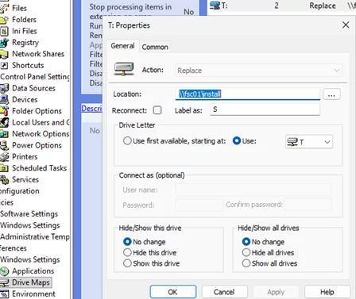Click the Folder Options icon
Screen dimensions: 356x299
tap(4, 111)
